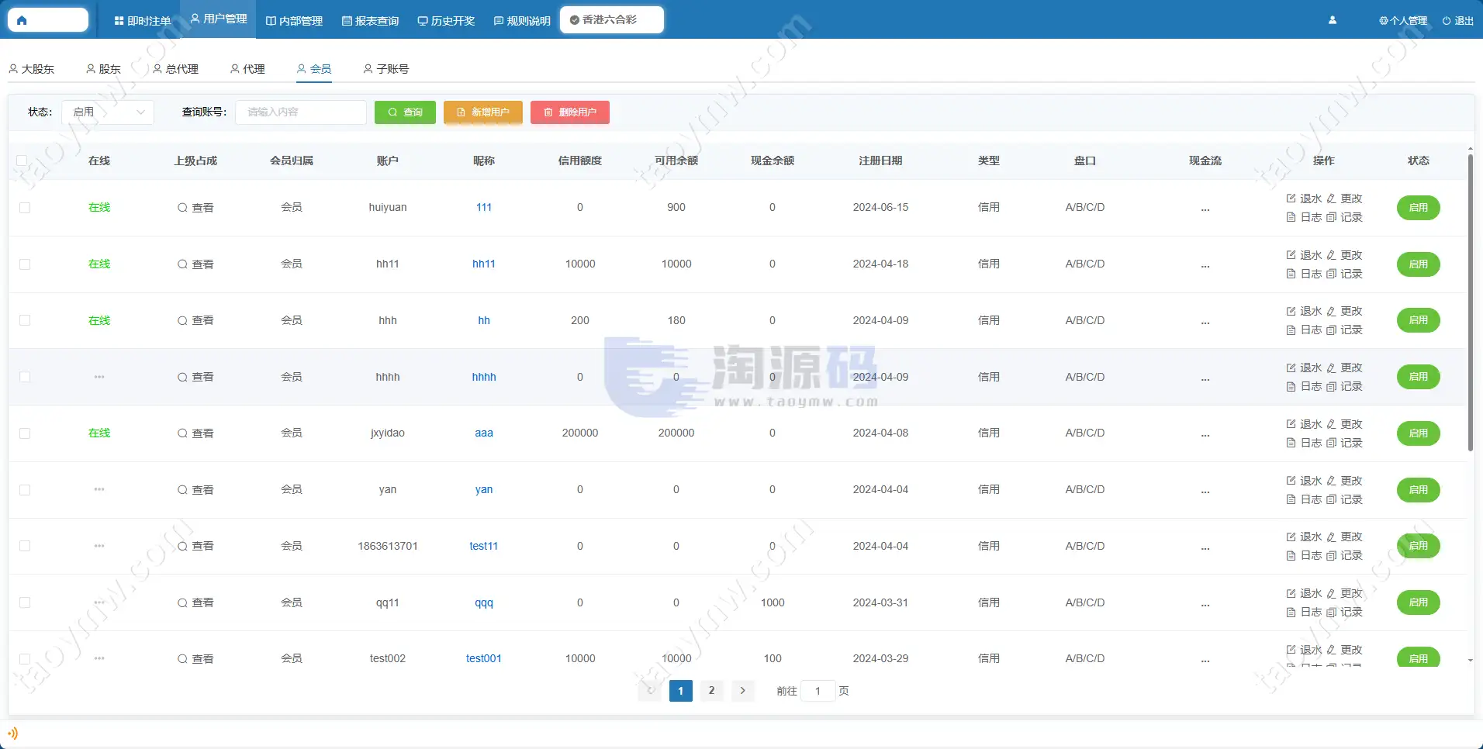The width and height of the screenshot is (1483, 749).
Task: Switch to 总代理 tab
Action: coord(176,69)
